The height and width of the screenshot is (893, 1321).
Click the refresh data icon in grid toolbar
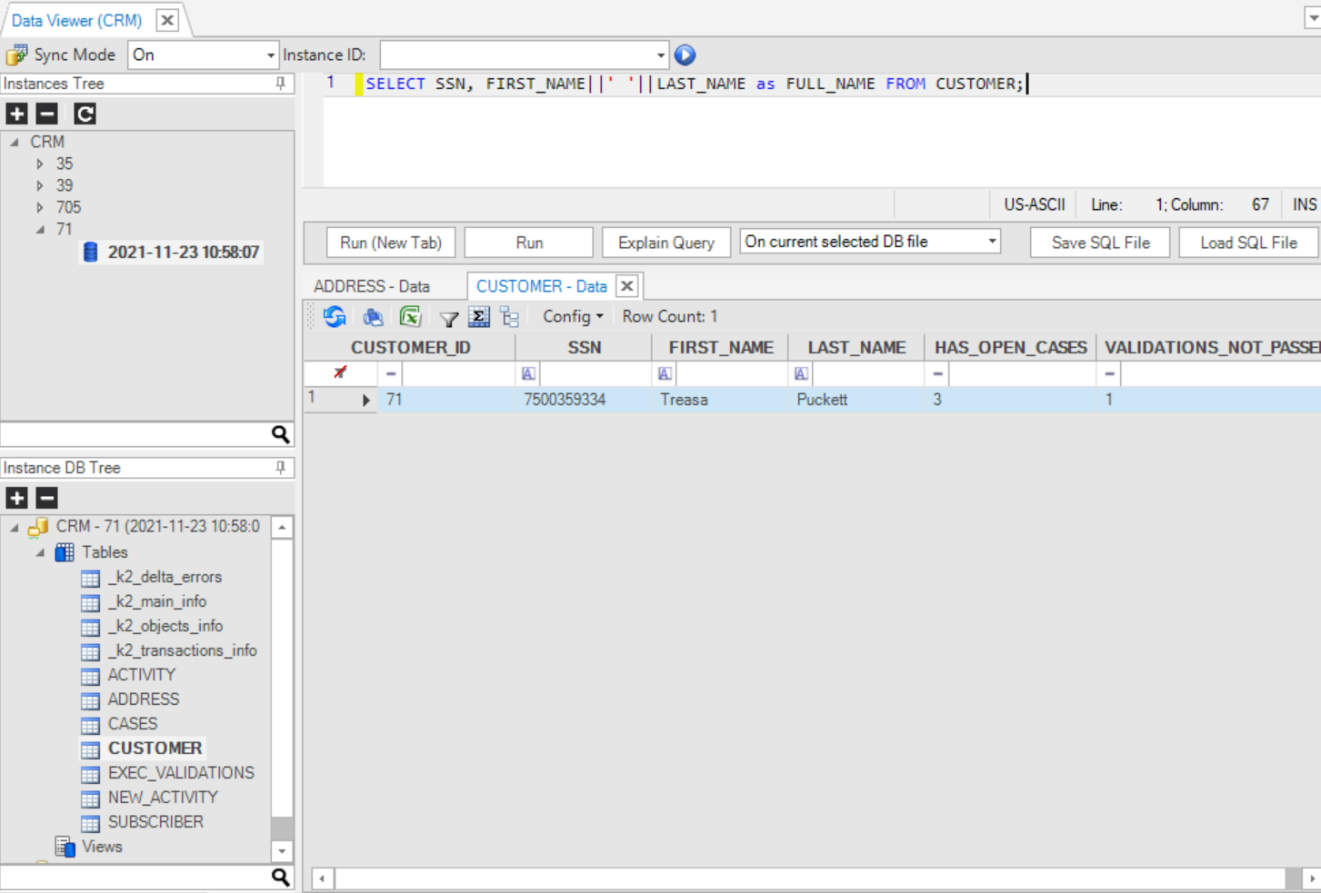pos(335,316)
